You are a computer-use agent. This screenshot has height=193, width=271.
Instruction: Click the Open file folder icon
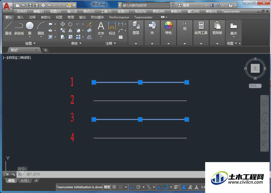[x=24, y=5]
